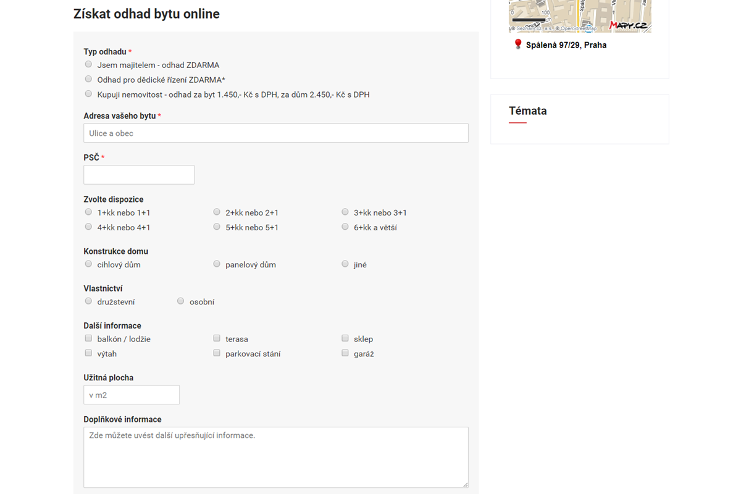
Task: Select disposition 2+kk nebo 2+1
Action: 217,212
